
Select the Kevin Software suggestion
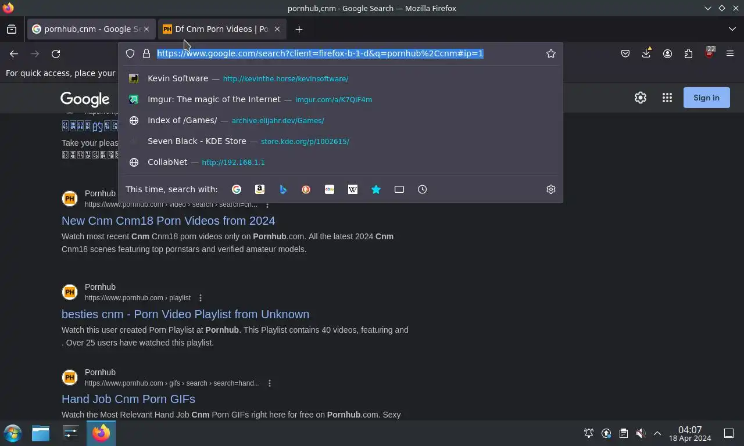click(x=341, y=78)
